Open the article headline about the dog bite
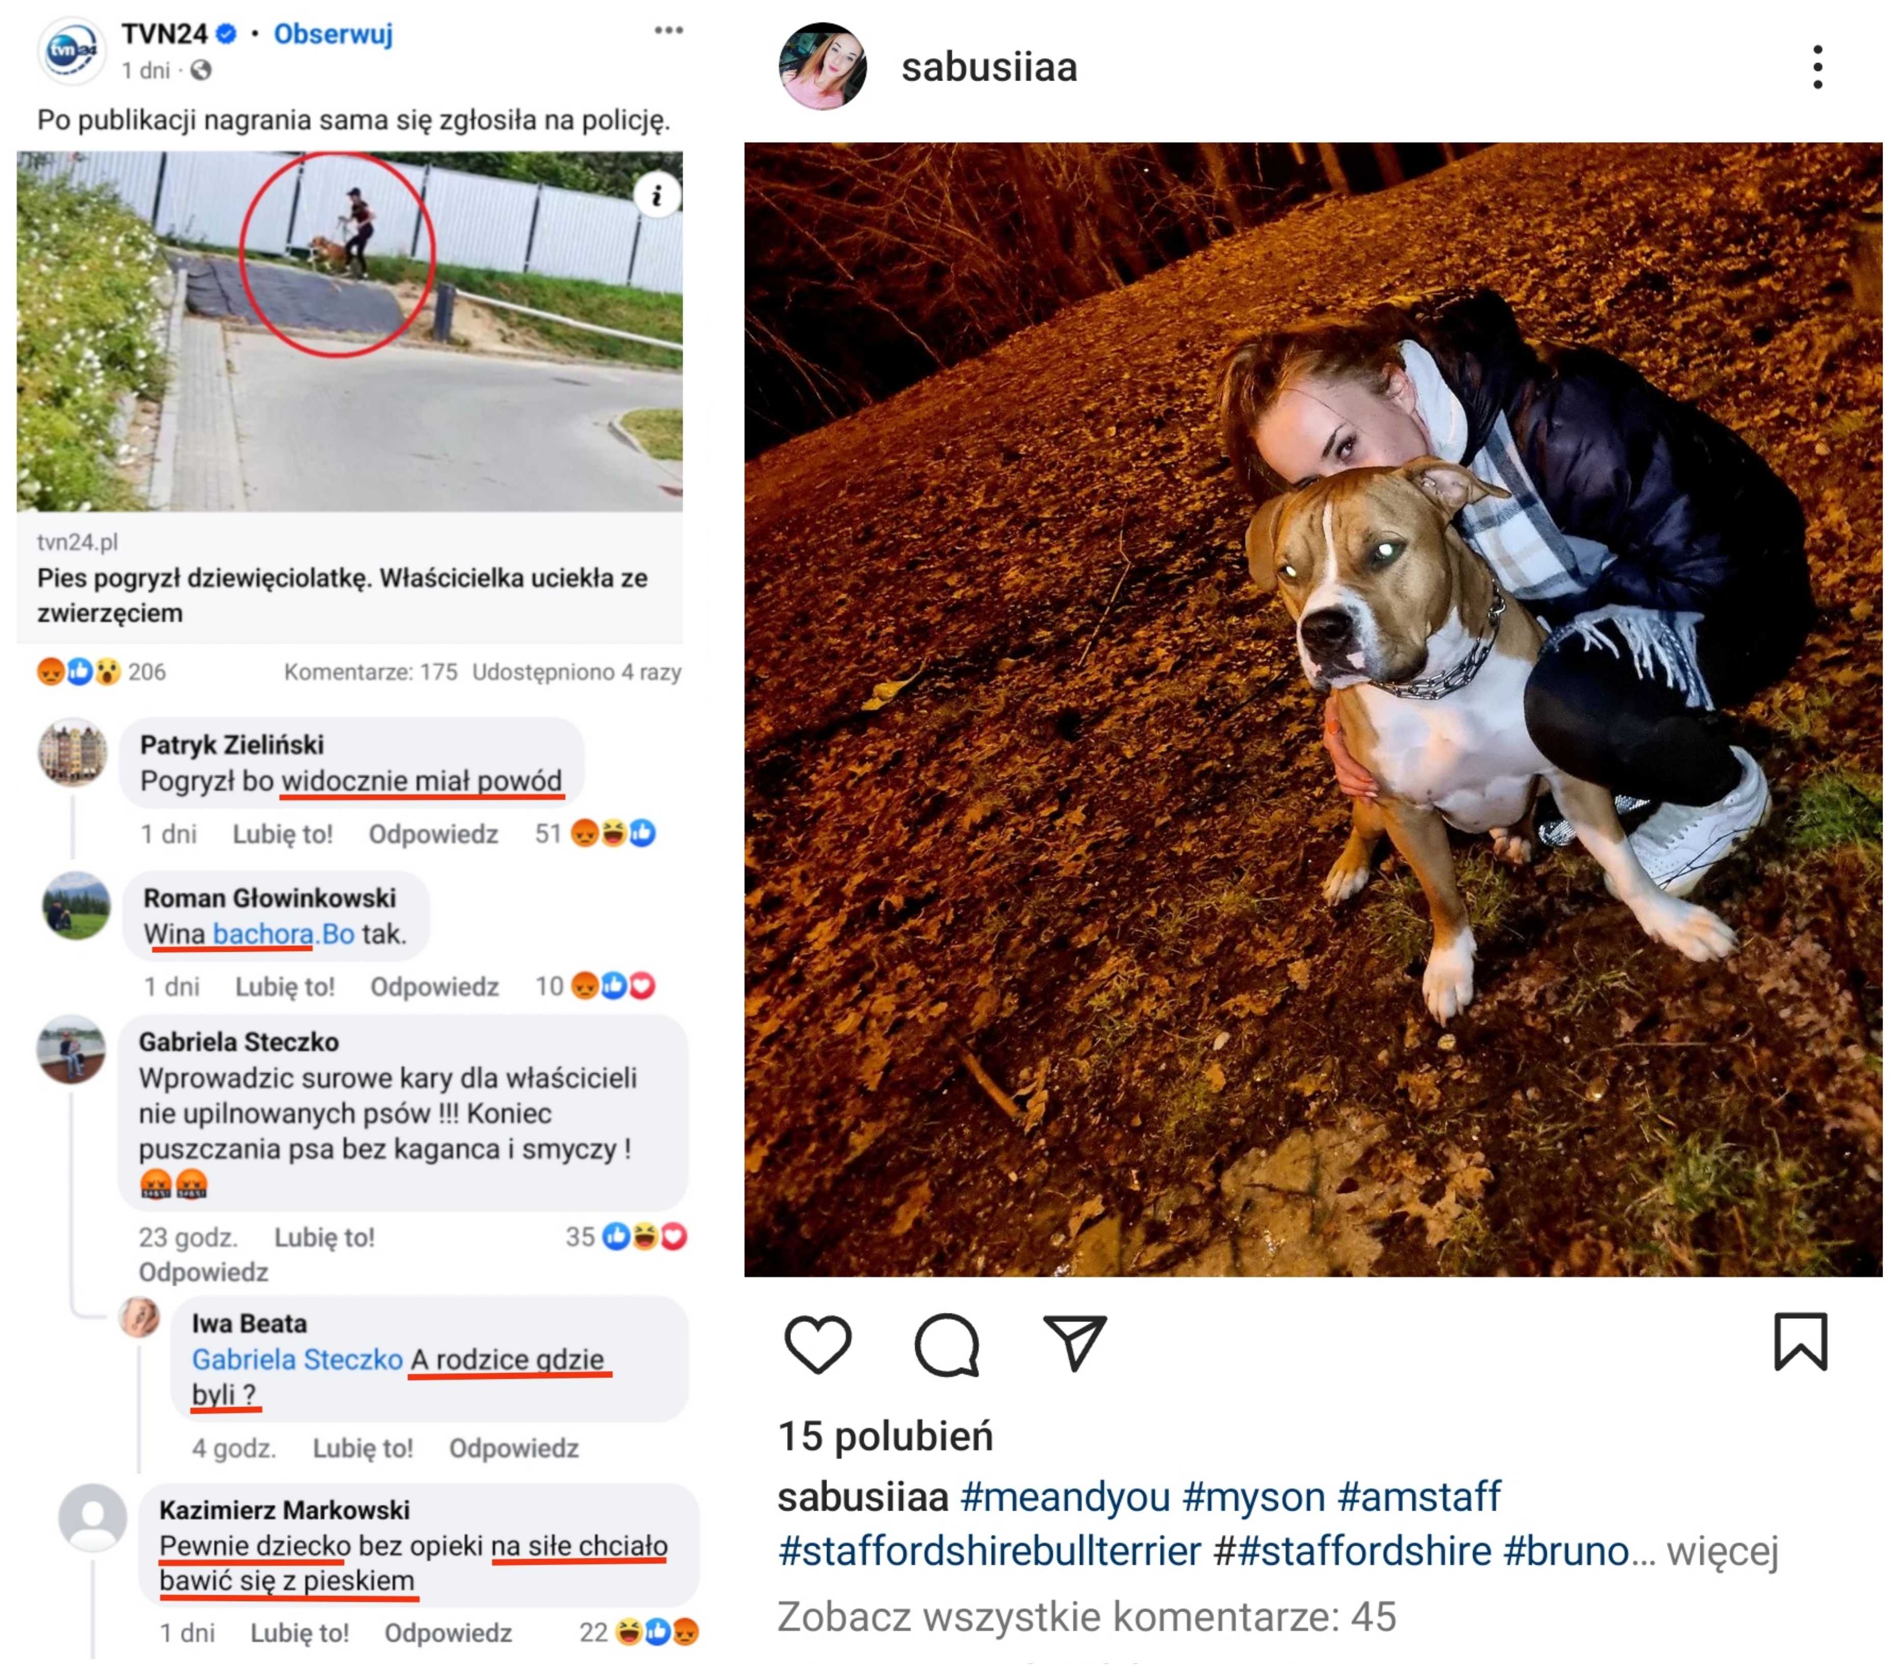 click(342, 595)
